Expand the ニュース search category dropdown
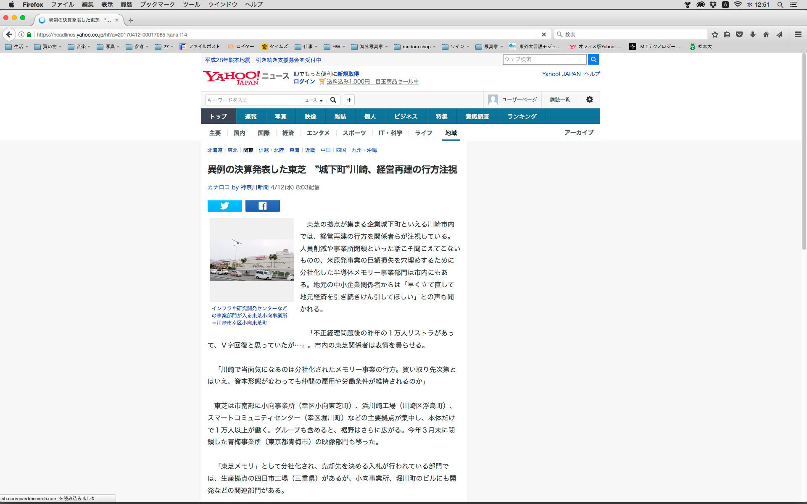 click(312, 100)
